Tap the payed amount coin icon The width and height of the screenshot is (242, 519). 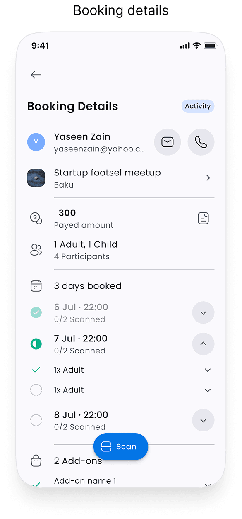(x=36, y=218)
